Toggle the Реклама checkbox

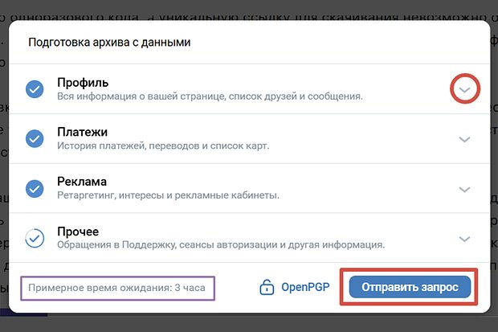(x=35, y=189)
